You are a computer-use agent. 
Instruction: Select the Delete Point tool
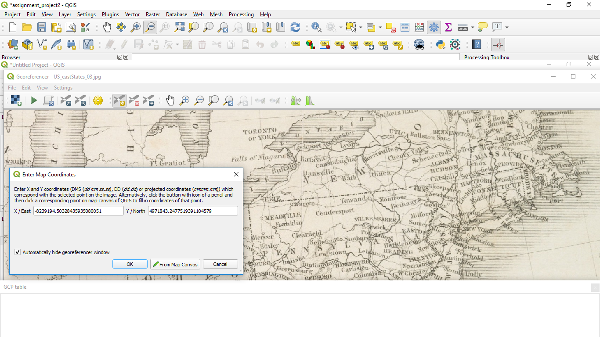[x=134, y=100]
